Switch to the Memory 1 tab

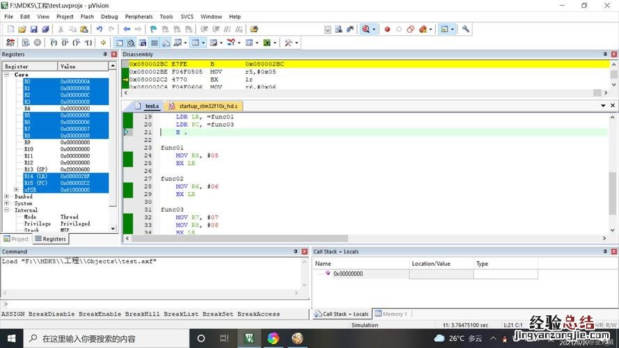(x=391, y=314)
